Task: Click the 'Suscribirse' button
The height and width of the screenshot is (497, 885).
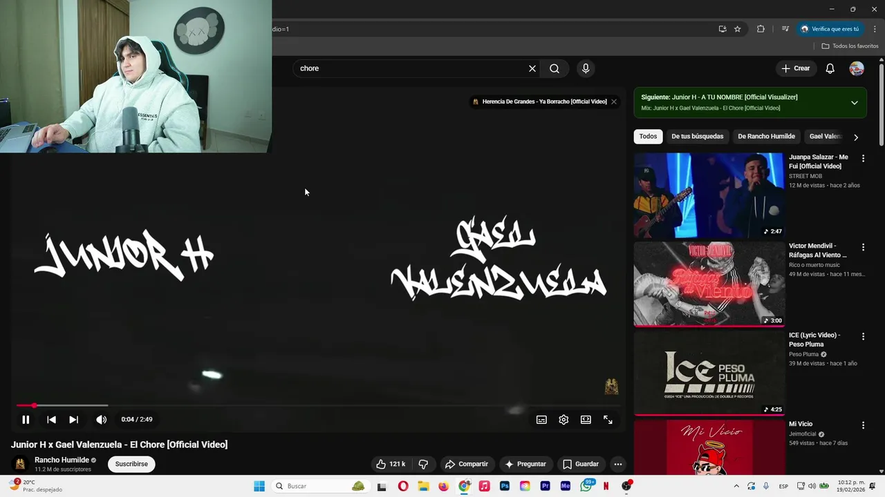Action: point(131,464)
